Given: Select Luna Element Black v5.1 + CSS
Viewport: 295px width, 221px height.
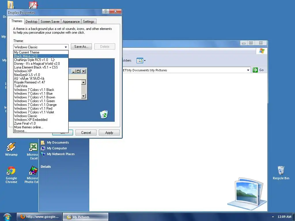Looking at the screenshot, I should (x=41, y=67).
